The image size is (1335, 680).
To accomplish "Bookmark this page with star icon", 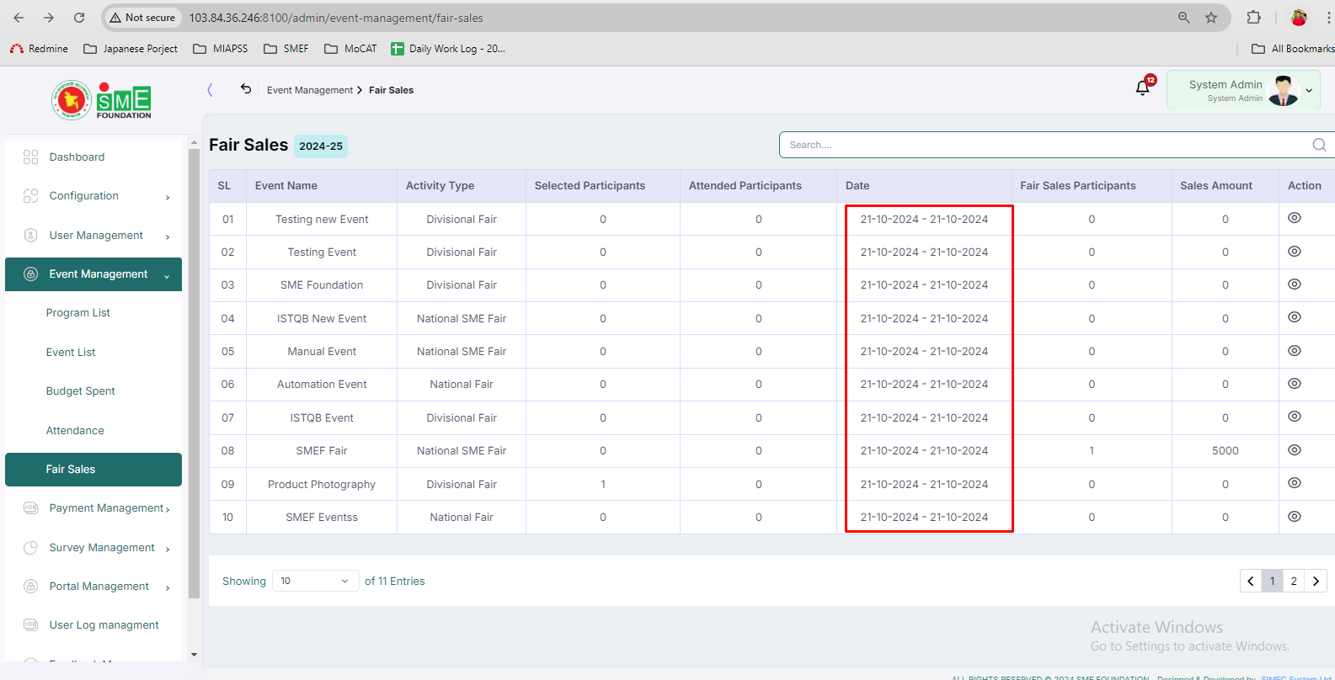I will pos(1211,18).
